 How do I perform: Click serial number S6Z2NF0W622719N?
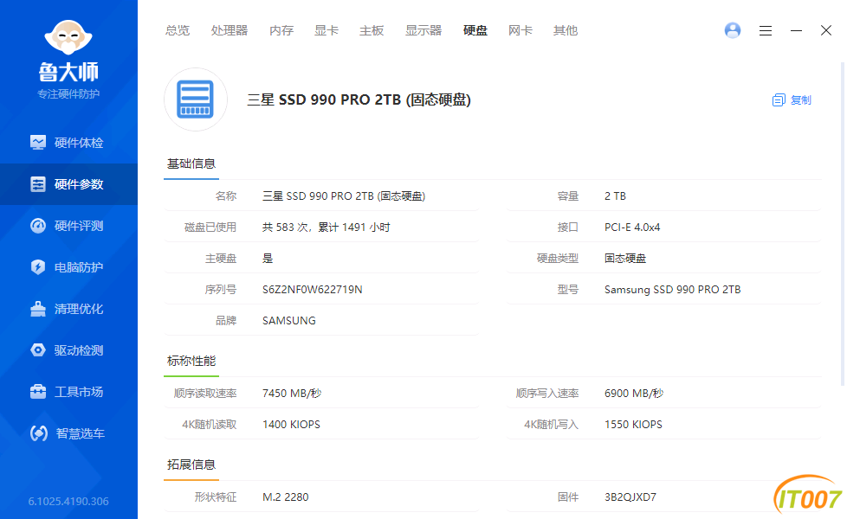click(313, 290)
